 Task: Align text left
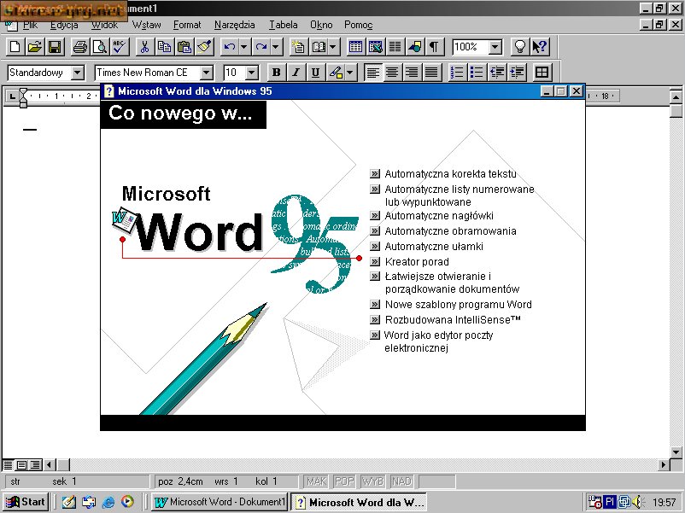[372, 73]
